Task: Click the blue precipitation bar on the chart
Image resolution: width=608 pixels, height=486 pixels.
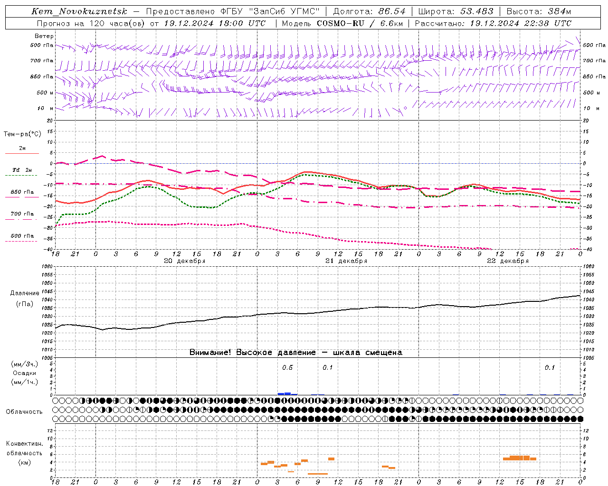Action: [287, 393]
